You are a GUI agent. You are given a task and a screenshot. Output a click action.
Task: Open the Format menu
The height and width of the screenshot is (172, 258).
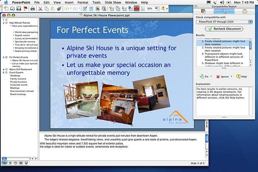83,3
